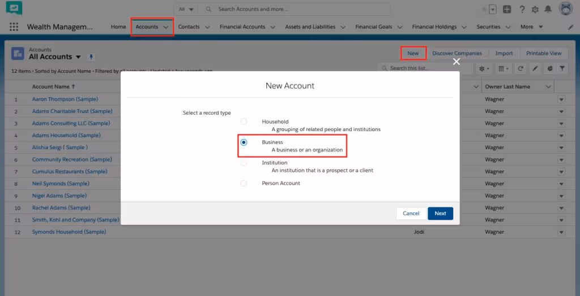Go to the Home tab
Image resolution: width=580 pixels, height=296 pixels.
point(118,27)
